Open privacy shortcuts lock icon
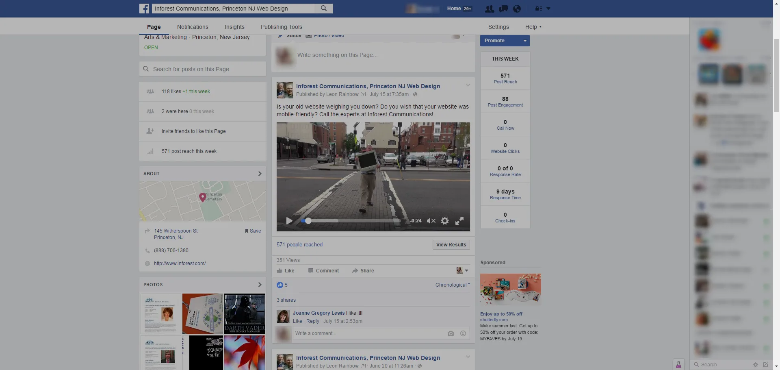Screen dimensions: 780x370 pyautogui.click(x=539, y=9)
